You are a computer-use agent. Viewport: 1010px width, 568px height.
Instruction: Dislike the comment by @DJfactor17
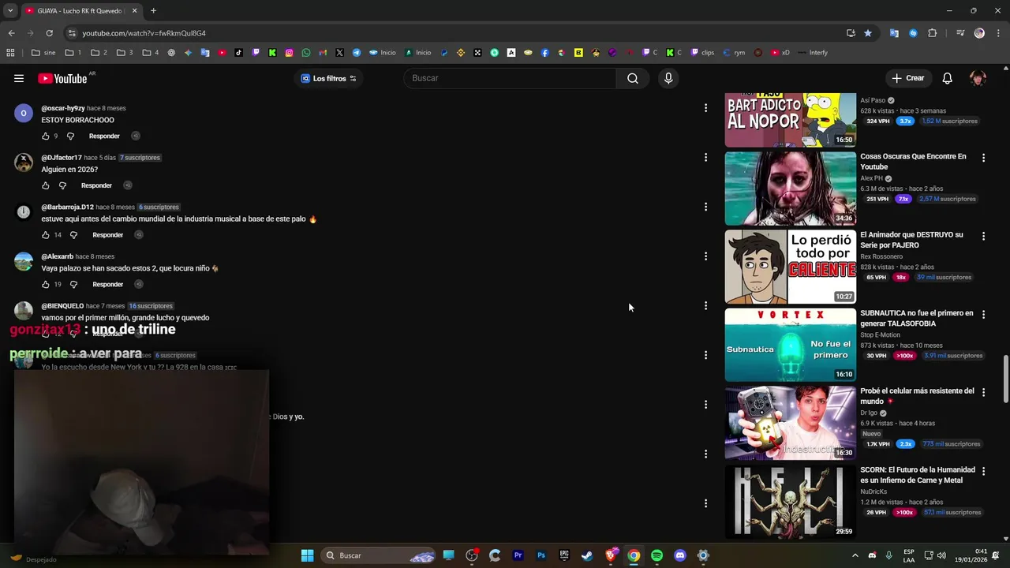[62, 185]
